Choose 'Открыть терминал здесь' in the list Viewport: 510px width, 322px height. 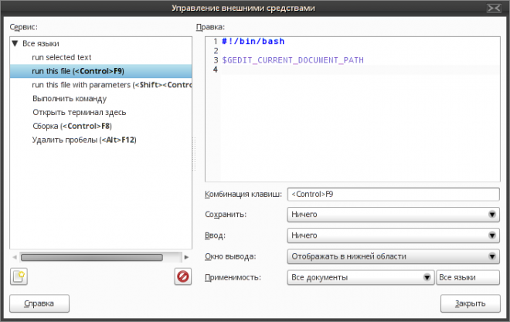coord(80,113)
